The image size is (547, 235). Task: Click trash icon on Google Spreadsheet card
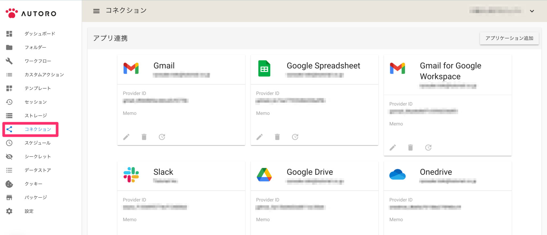click(277, 137)
